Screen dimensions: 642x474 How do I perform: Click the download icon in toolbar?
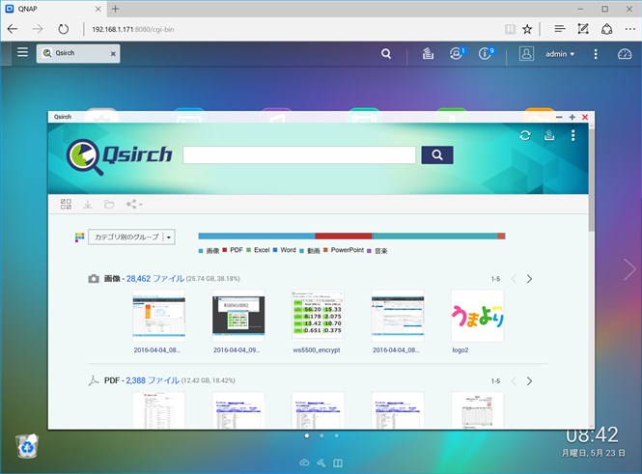88,205
